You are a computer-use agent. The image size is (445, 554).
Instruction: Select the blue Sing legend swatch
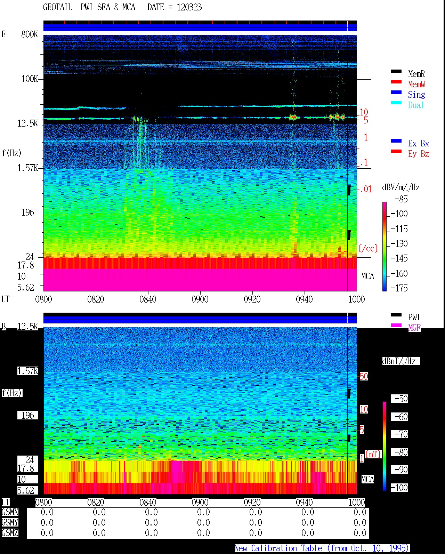pyautogui.click(x=396, y=92)
